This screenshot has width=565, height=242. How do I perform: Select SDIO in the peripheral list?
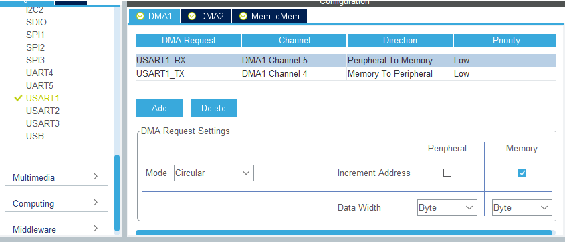(x=36, y=22)
